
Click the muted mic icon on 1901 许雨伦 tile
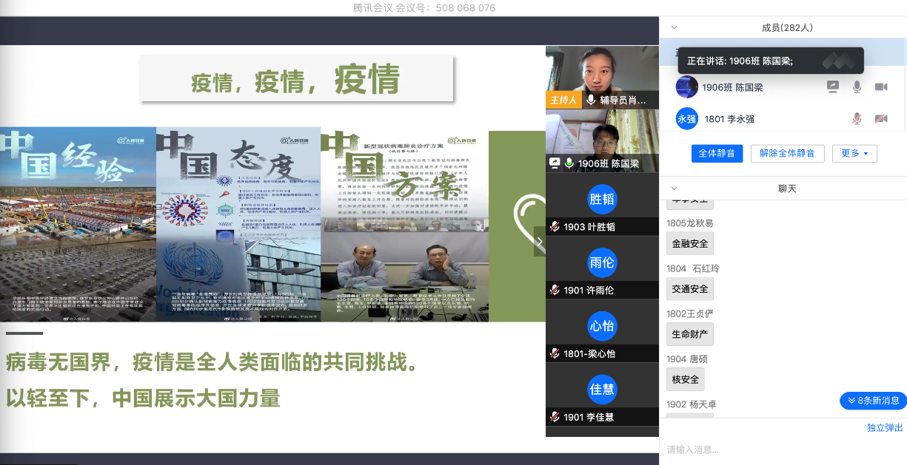[x=555, y=291]
